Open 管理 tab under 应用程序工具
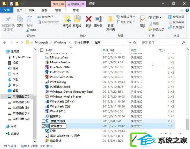This screenshot has height=149, width=190. coord(76,10)
